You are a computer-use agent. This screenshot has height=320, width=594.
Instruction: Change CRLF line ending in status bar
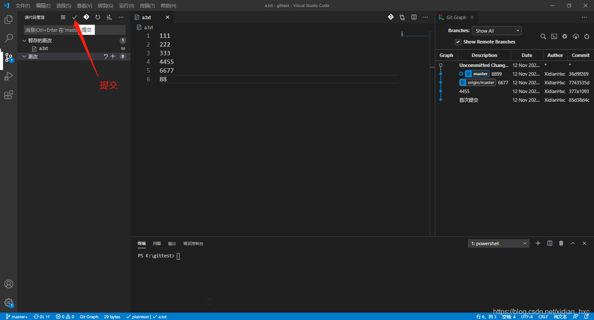(543, 317)
